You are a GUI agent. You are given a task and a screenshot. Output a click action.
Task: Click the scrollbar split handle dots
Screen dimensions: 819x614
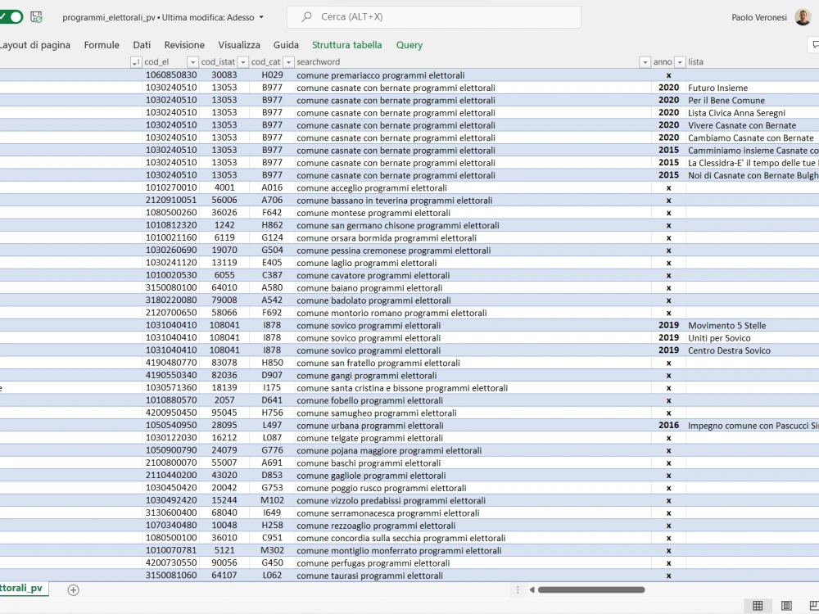tap(518, 590)
